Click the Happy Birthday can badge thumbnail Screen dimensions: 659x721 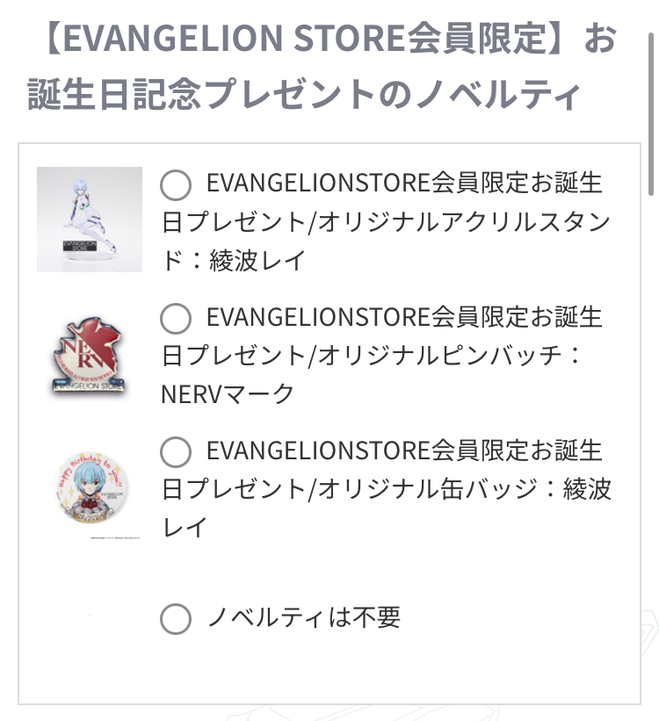91,488
